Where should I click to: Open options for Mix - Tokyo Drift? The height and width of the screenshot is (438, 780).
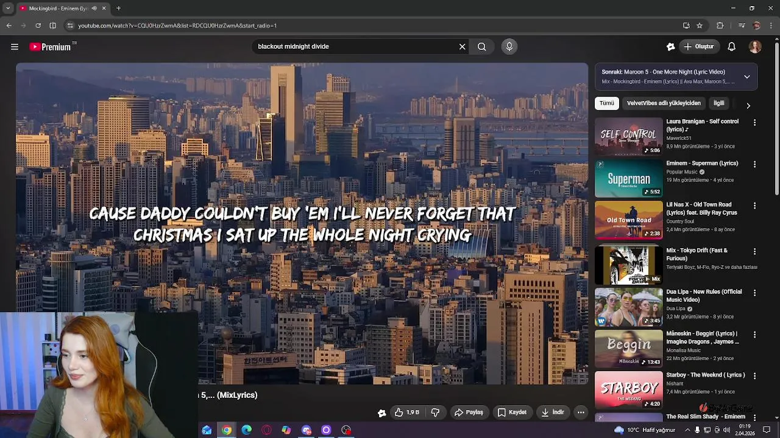[754, 251]
